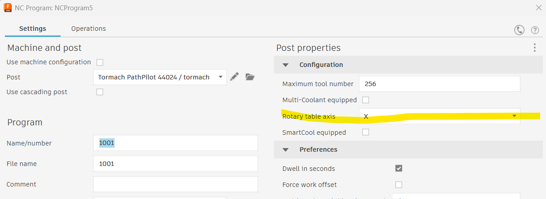Check the SmartCool equipped box

(x=366, y=132)
